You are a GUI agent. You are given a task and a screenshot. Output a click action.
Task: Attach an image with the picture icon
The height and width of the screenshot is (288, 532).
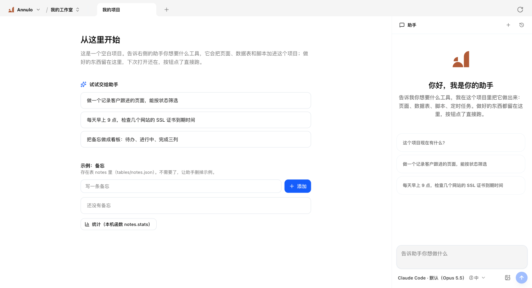tap(507, 278)
